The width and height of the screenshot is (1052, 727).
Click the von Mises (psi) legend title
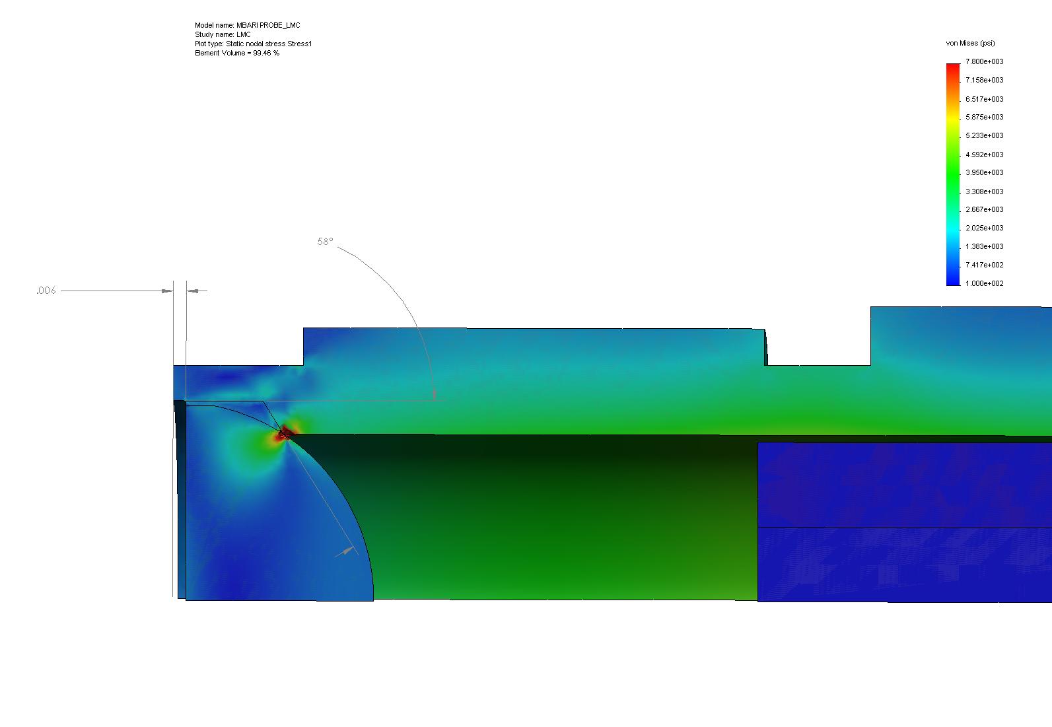tap(970, 43)
